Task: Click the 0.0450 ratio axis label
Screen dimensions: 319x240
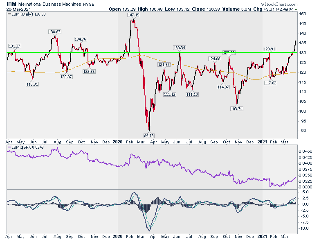Action: [x=306, y=152]
